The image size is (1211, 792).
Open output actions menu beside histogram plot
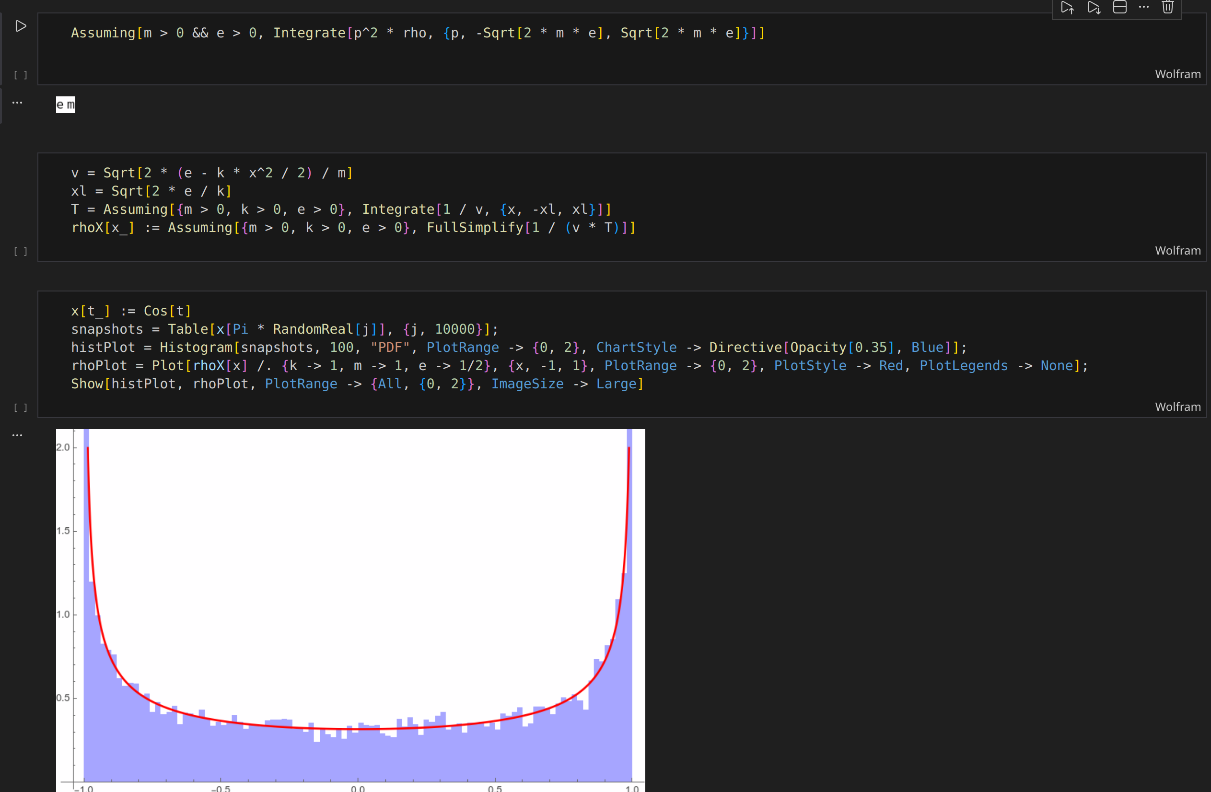pyautogui.click(x=17, y=435)
